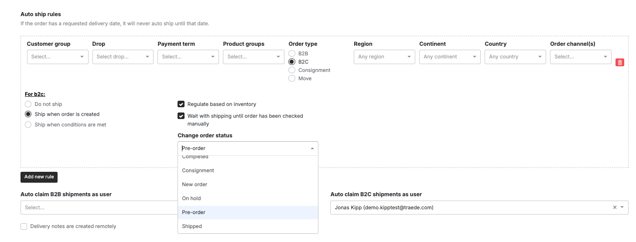Uncheck Regulate based on inventory
Image resolution: width=636 pixels, height=242 pixels.
(181, 104)
